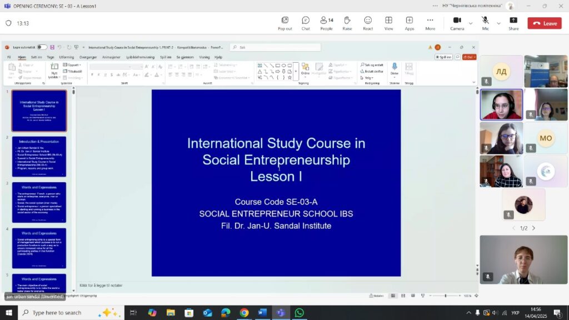Raise your hand in the meeting
Screen dimensions: 569x320
(x=347, y=23)
